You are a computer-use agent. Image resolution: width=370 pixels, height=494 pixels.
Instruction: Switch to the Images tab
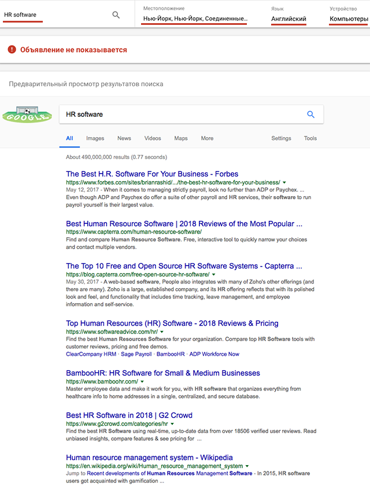(x=95, y=138)
